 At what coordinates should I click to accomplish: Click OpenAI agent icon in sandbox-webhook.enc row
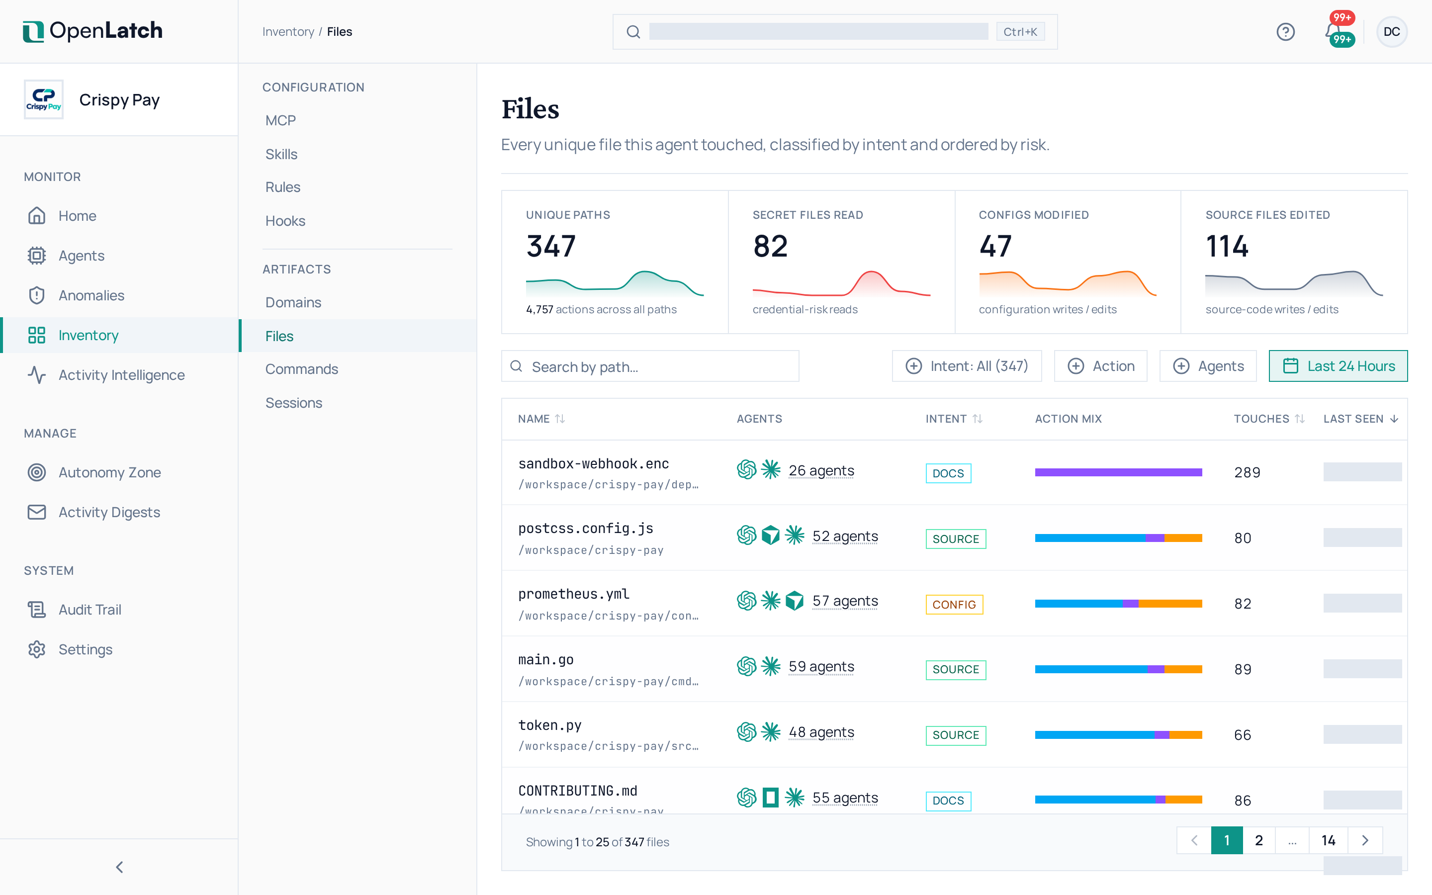click(746, 470)
